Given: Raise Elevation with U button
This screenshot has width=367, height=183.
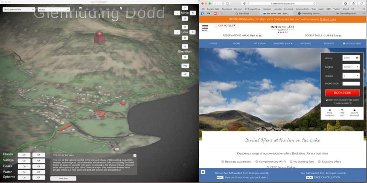Looking at the screenshot, I should coord(185,46).
